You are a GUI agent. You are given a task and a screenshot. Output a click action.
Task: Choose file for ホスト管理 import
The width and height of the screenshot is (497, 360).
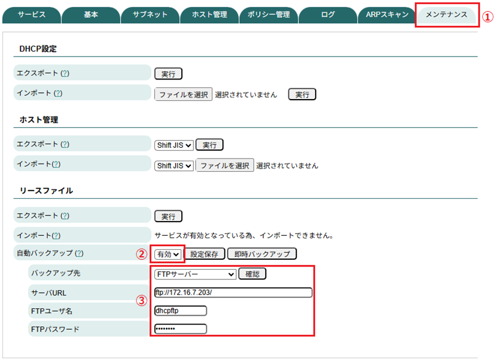click(224, 166)
